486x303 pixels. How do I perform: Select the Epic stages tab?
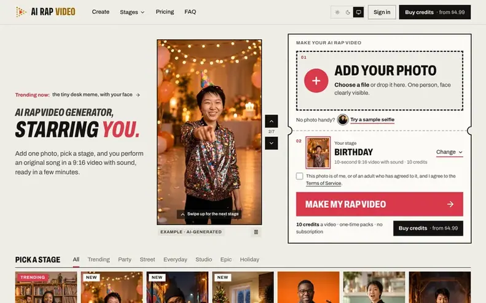226,259
